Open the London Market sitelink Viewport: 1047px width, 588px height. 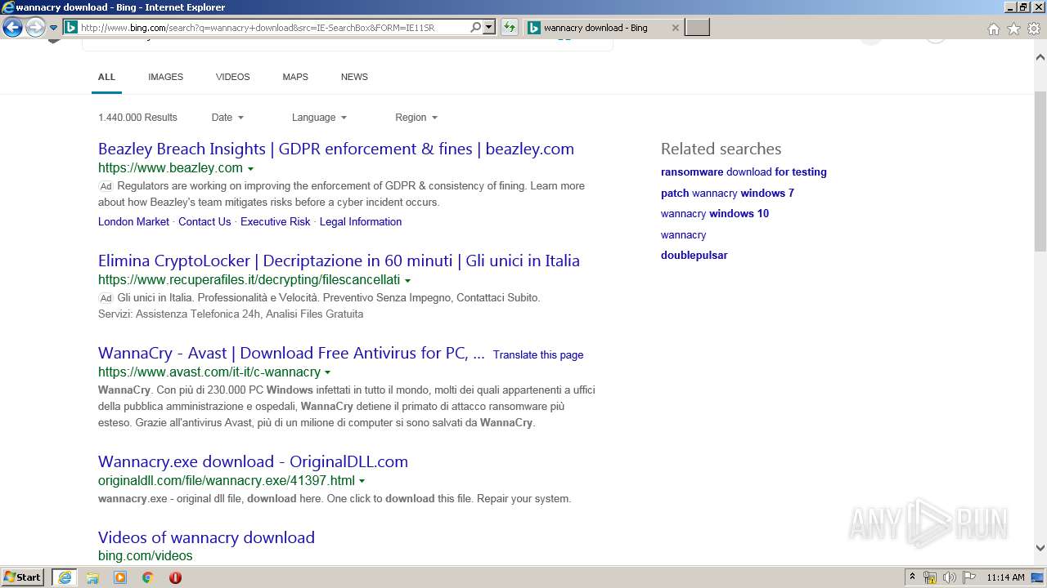[133, 221]
